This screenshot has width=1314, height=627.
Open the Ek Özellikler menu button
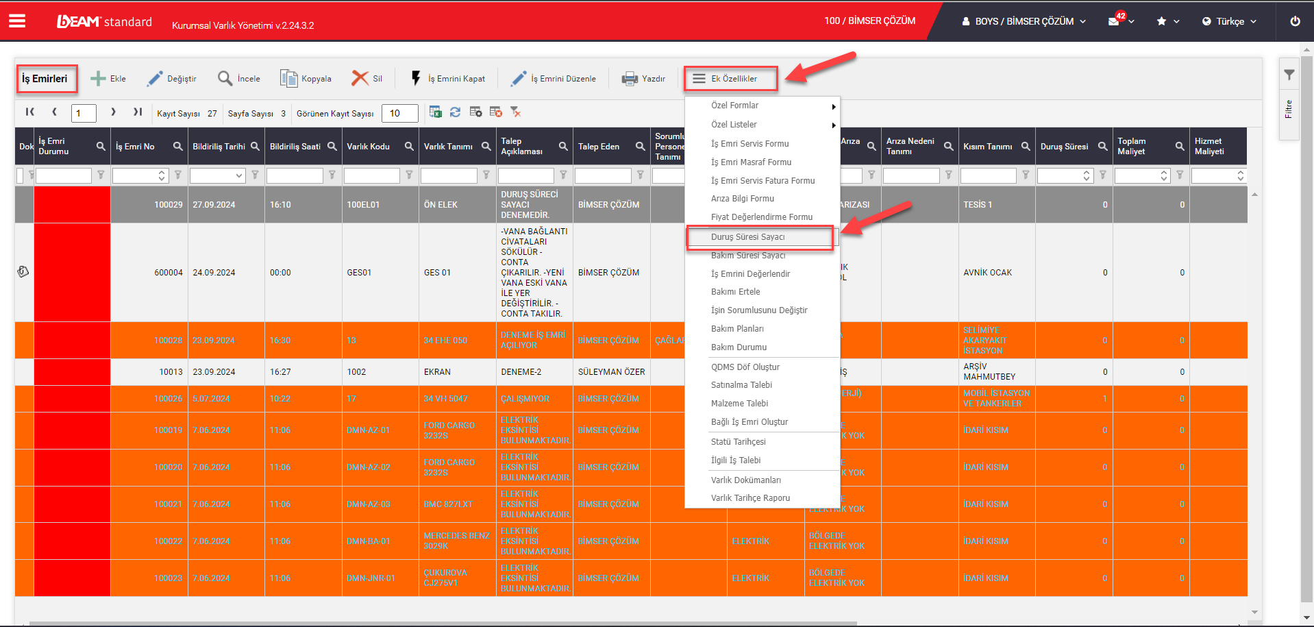(731, 79)
